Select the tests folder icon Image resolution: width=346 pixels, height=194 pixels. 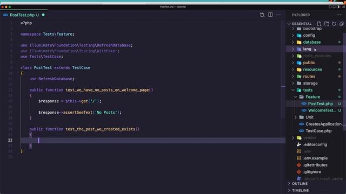click(299, 90)
